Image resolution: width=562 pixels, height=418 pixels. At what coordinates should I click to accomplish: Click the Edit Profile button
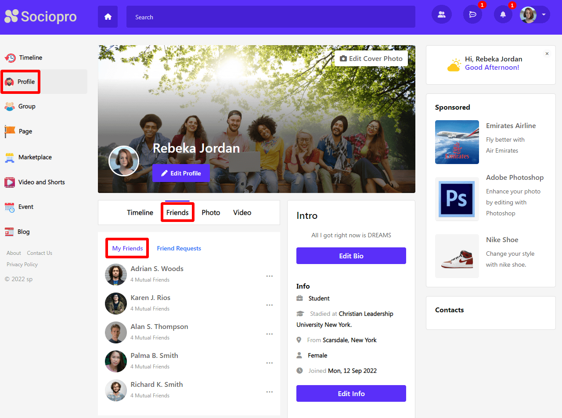(x=181, y=173)
